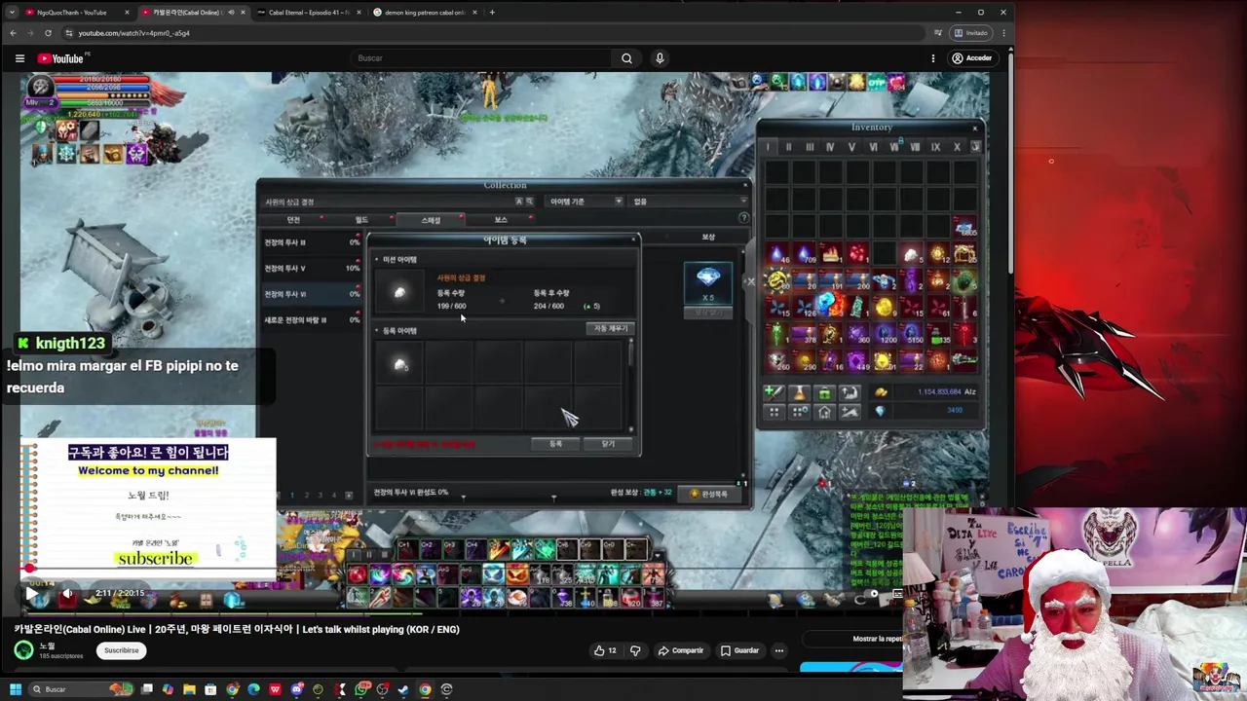Close the Inventory window

tap(974, 128)
